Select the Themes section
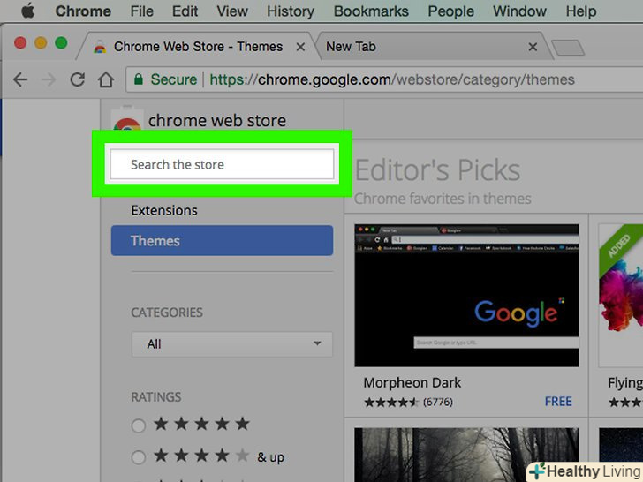643x482 pixels. (x=222, y=241)
